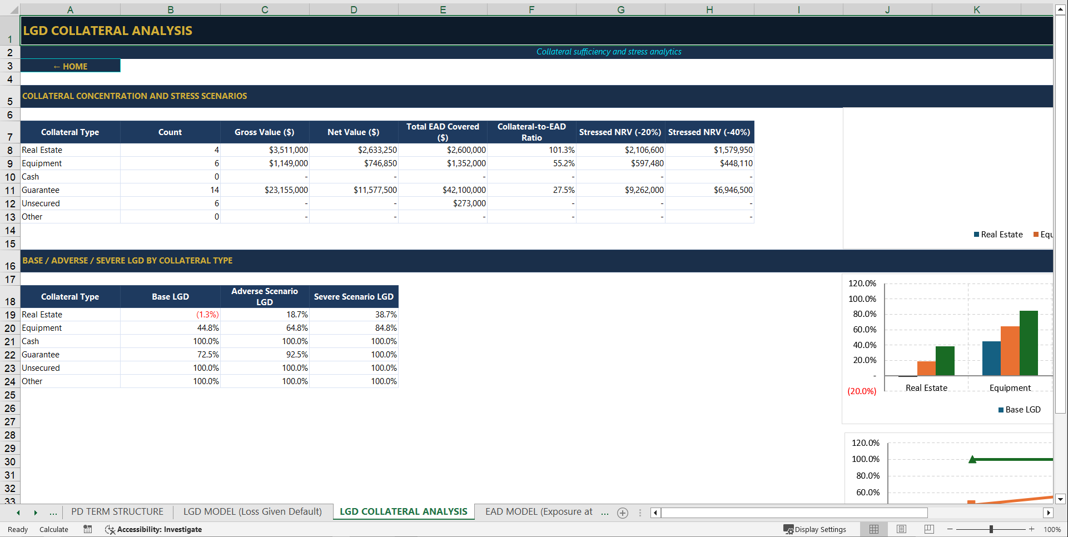Click Calculate in the status bar
1068x537 pixels.
[54, 529]
